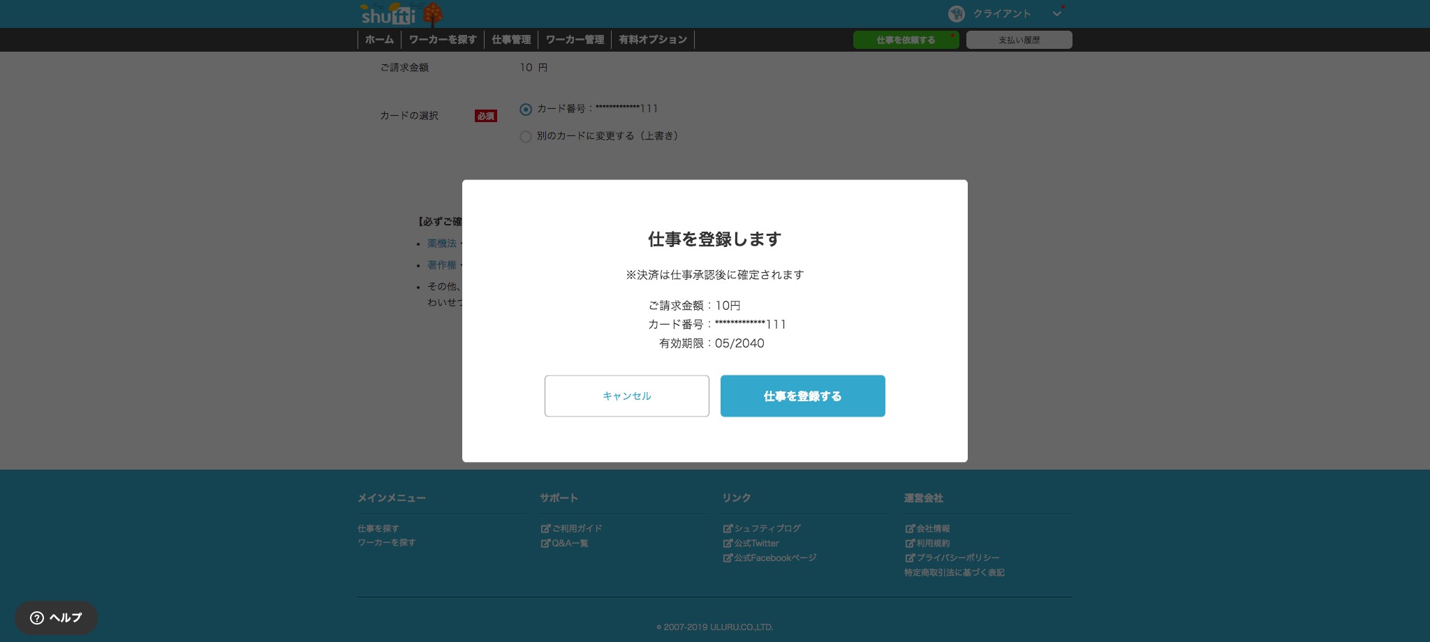Image resolution: width=1430 pixels, height=642 pixels.
Task: Open 公式Twitter footer link
Action: coord(756,543)
